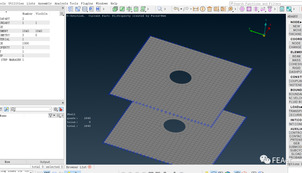Click the orange mesh brush icon
This screenshot has width=302, height=173.
(x=216, y=9)
